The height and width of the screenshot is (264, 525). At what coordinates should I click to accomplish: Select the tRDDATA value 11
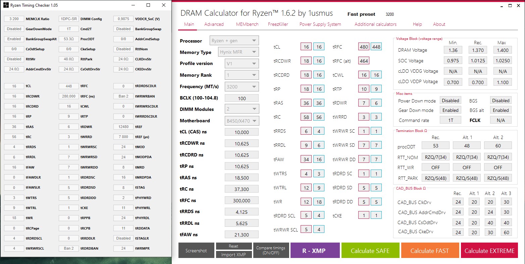[123, 228]
